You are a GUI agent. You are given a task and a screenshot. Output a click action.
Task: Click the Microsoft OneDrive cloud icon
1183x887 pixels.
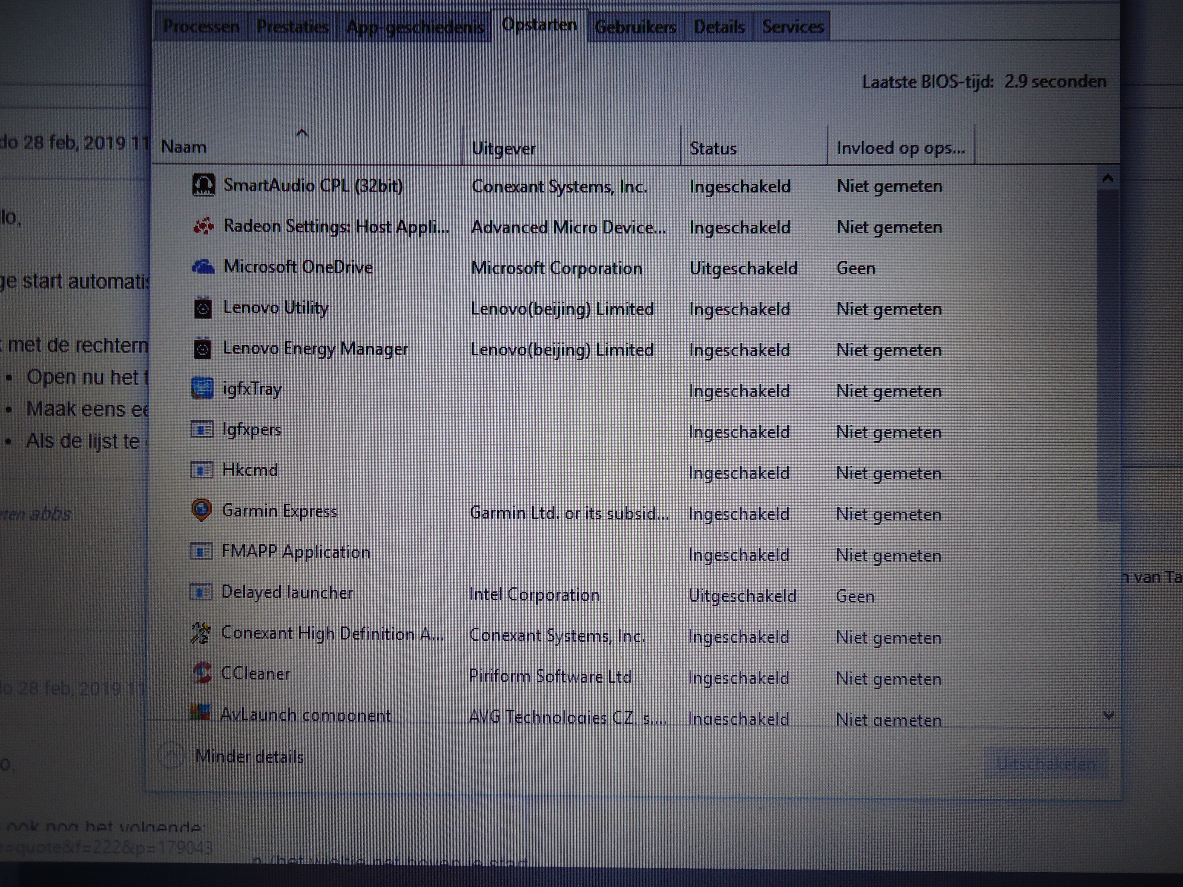click(x=203, y=266)
